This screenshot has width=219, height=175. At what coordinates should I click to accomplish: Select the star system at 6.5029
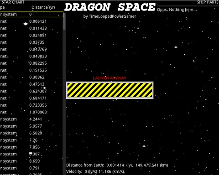[x=31, y=133]
